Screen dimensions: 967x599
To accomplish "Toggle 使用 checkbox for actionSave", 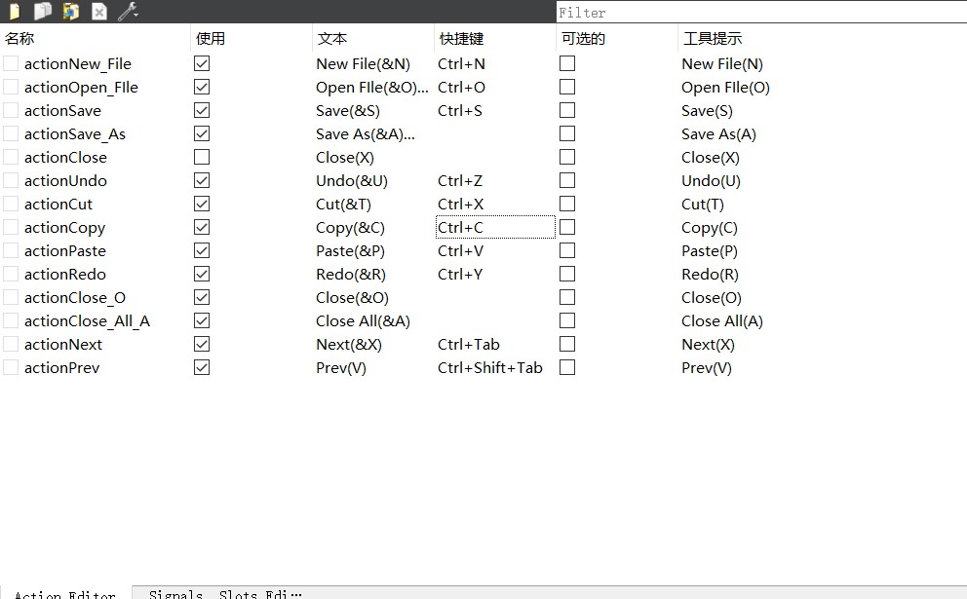I will pyautogui.click(x=202, y=110).
